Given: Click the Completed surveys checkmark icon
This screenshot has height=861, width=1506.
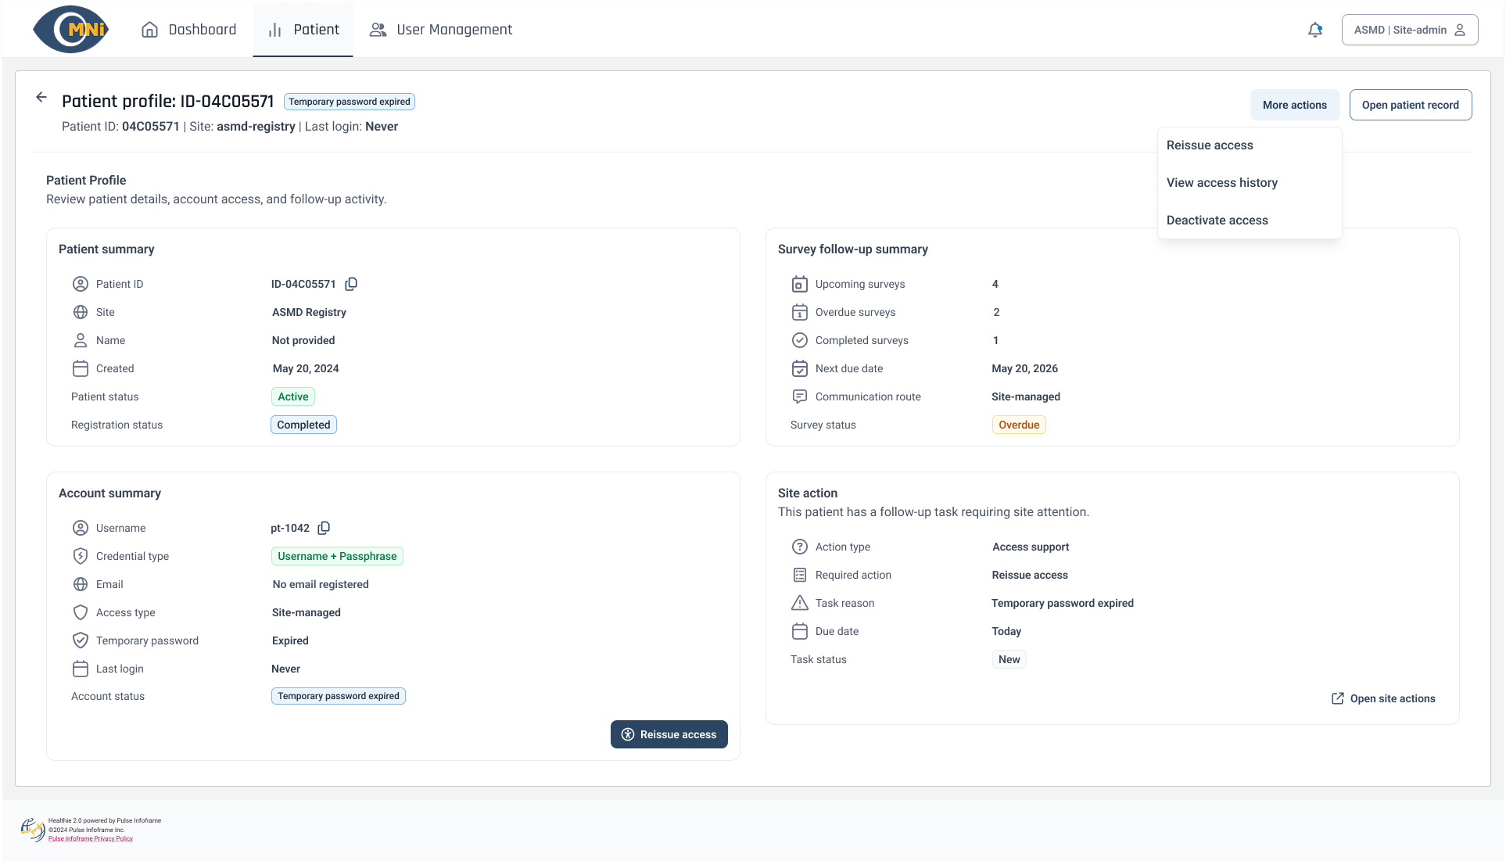Looking at the screenshot, I should pyautogui.click(x=799, y=340).
